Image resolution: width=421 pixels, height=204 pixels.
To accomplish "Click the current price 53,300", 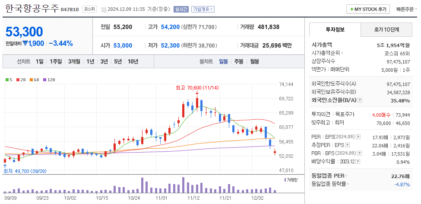I will click(24, 32).
